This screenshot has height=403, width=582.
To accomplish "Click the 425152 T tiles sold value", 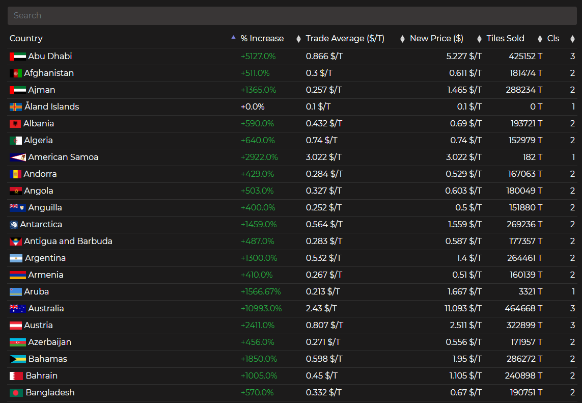I will (x=525, y=57).
